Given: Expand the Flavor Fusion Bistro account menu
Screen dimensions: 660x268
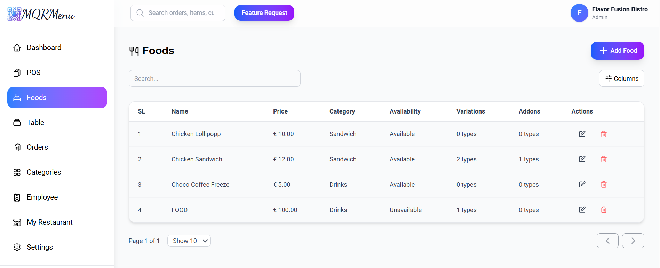Looking at the screenshot, I should click(x=619, y=13).
